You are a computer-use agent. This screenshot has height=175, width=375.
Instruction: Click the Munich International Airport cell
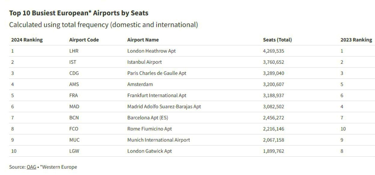[159, 140]
